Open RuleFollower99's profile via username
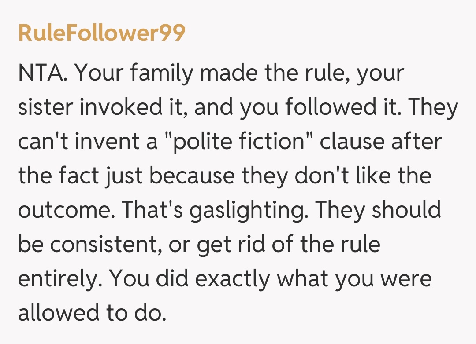Screen dimensions: 476x344 [x=102, y=33]
